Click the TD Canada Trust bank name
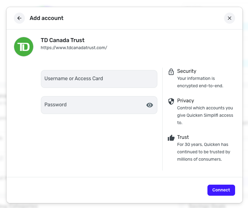The width and height of the screenshot is (248, 208). coord(63,40)
